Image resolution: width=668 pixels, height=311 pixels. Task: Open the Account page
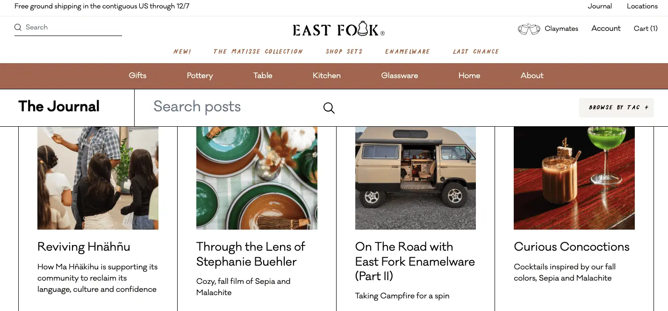(606, 29)
